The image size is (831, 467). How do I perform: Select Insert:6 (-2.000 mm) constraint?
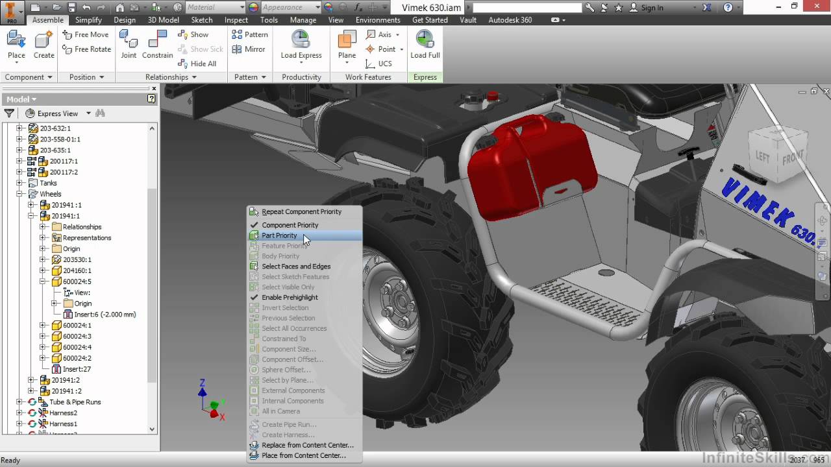pos(105,315)
